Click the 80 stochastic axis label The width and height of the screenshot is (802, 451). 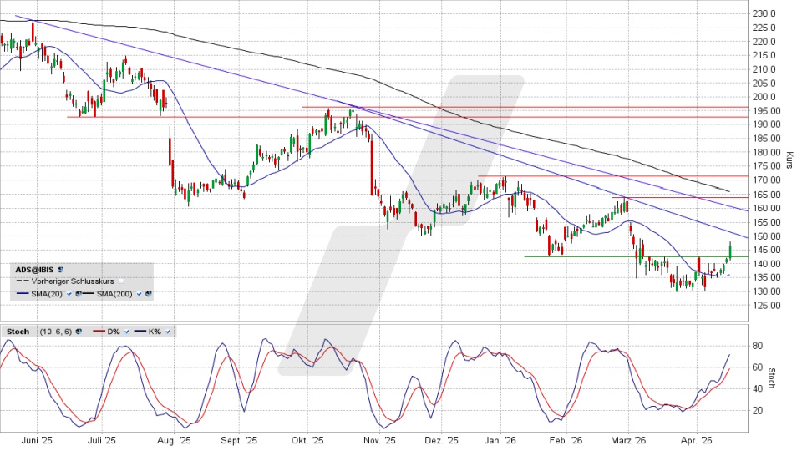click(758, 346)
